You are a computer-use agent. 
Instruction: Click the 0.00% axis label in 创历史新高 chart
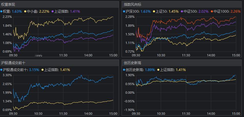click(x=130, y=93)
